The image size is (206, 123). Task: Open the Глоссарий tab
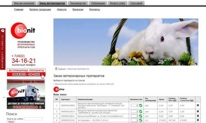[136, 3]
